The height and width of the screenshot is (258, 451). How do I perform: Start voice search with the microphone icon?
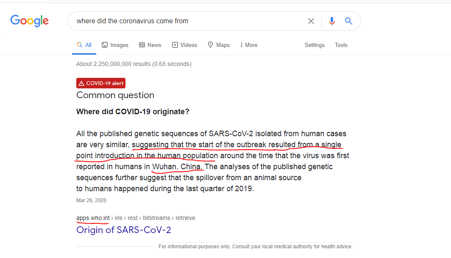pos(332,21)
